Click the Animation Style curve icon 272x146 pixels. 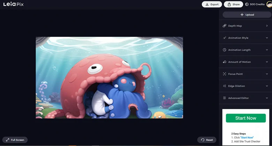click(x=225, y=38)
